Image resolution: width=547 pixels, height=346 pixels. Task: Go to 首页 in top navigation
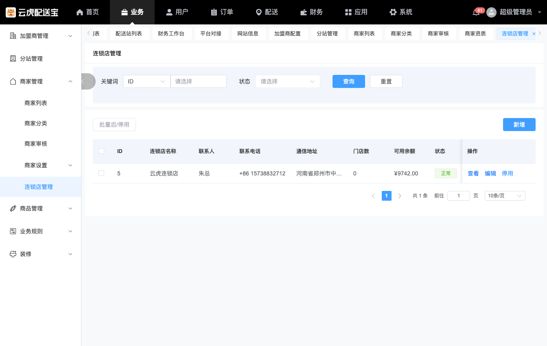point(88,12)
